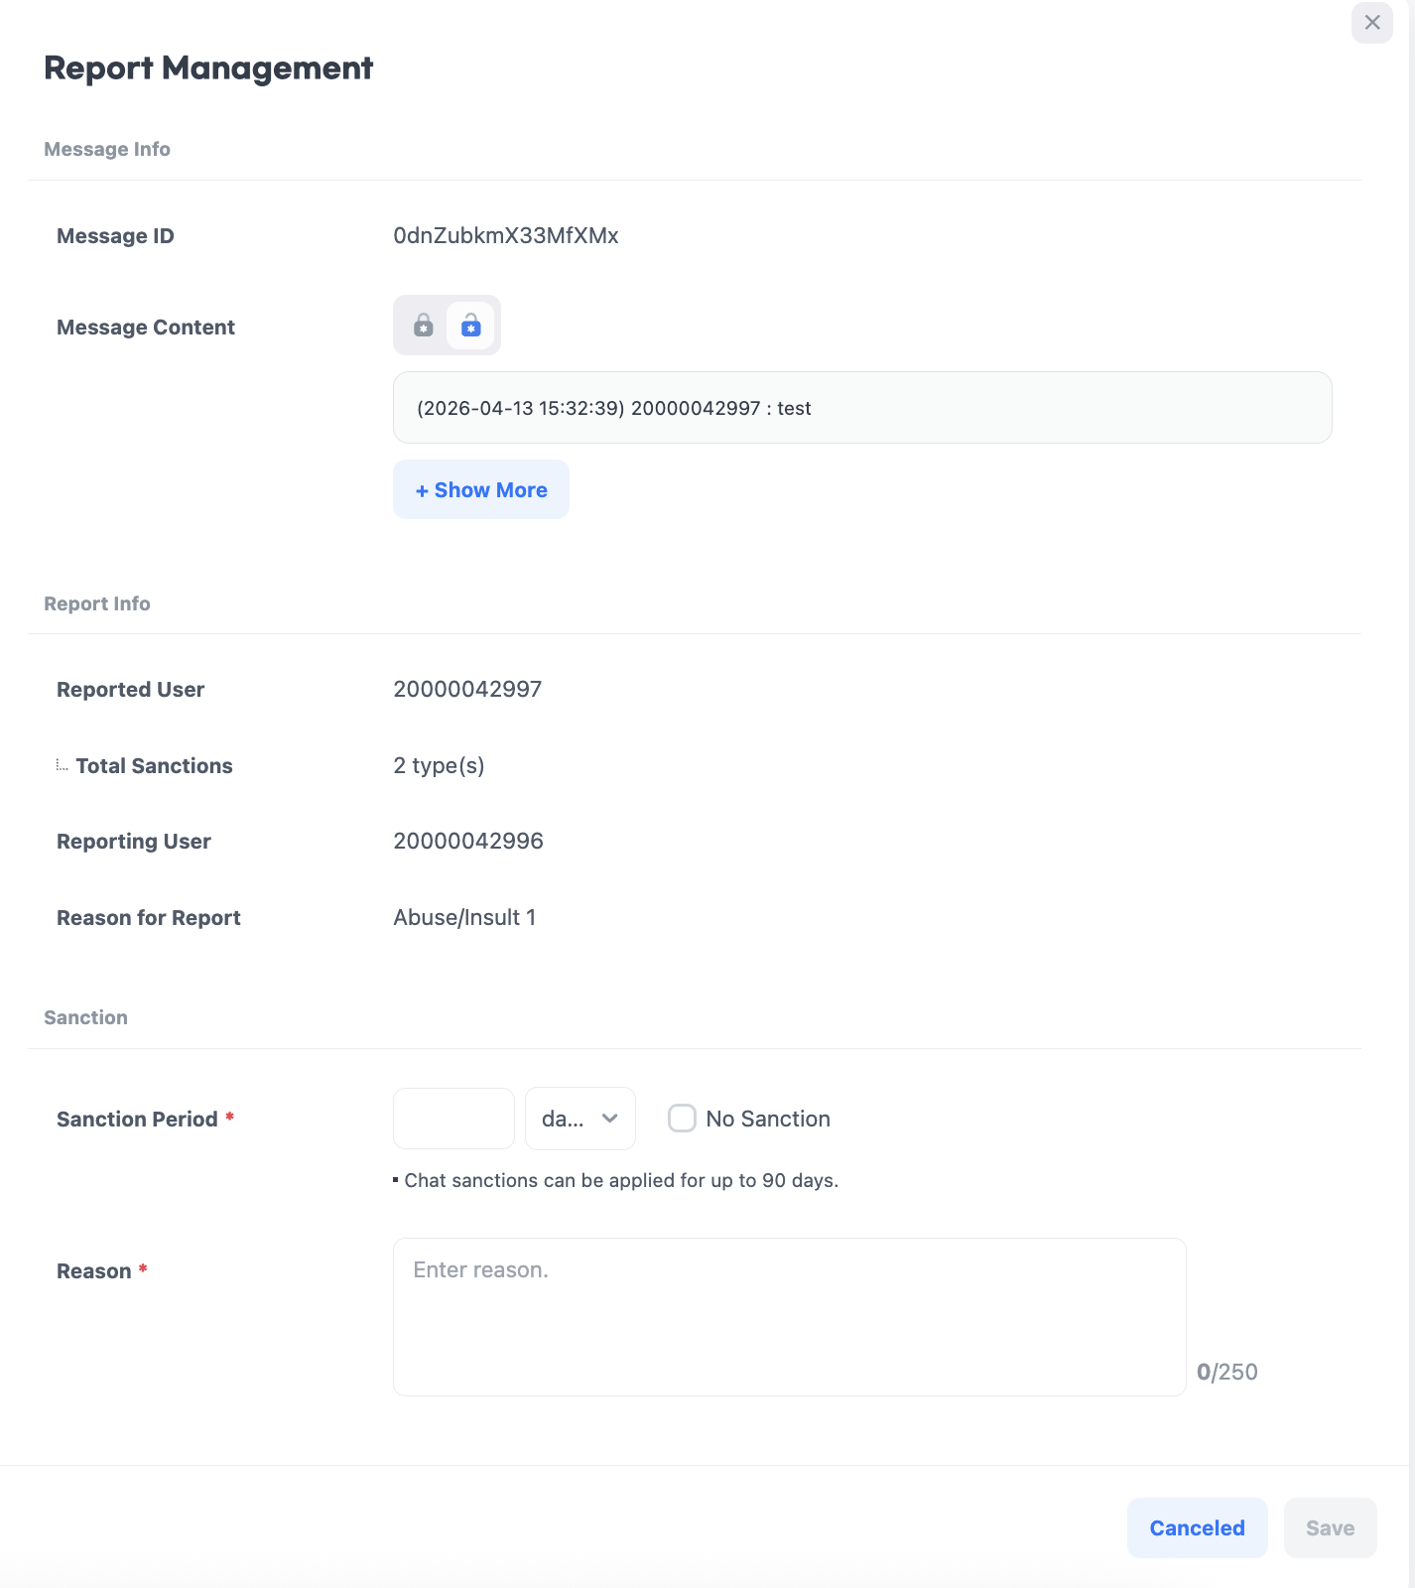Switch message content to locked (masked) view
Image resolution: width=1415 pixels, height=1588 pixels.
pyautogui.click(x=424, y=326)
